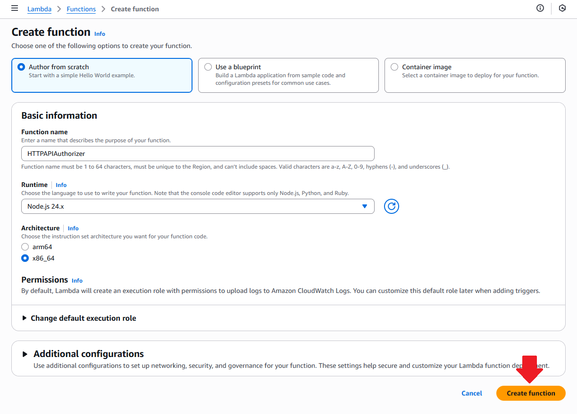This screenshot has width=577, height=414.
Task: Click the hexagon settings icon at top right
Action: pyautogui.click(x=562, y=8)
